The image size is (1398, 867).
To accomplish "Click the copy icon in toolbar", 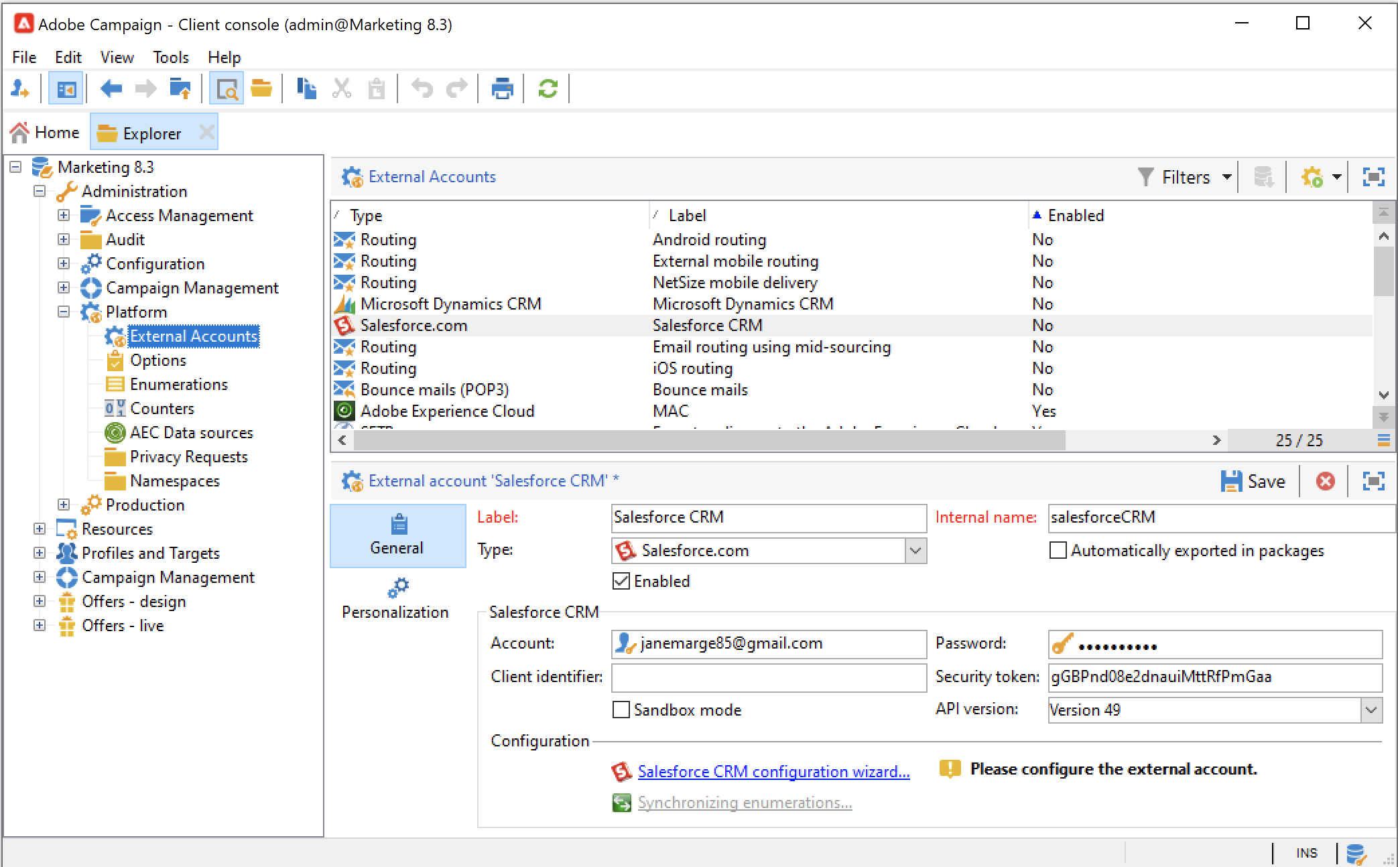I will click(x=306, y=88).
